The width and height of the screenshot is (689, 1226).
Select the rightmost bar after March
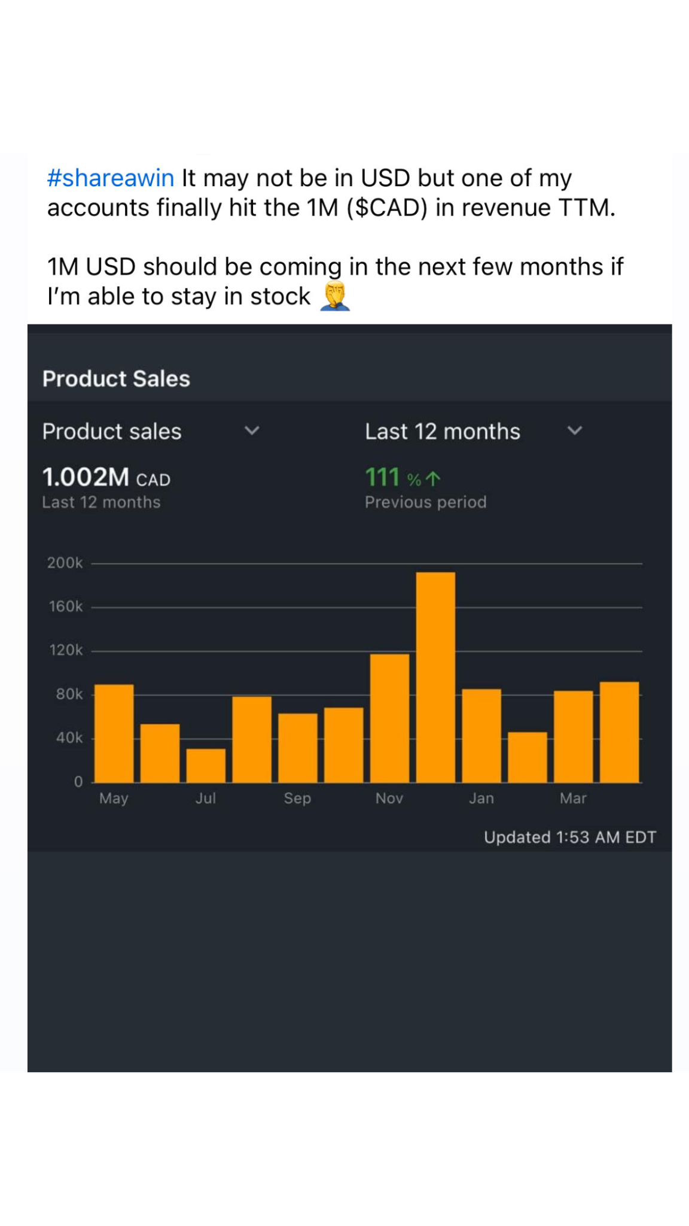(x=619, y=732)
